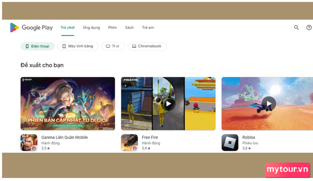
Task: Open the Phim tab
Action: tap(113, 28)
